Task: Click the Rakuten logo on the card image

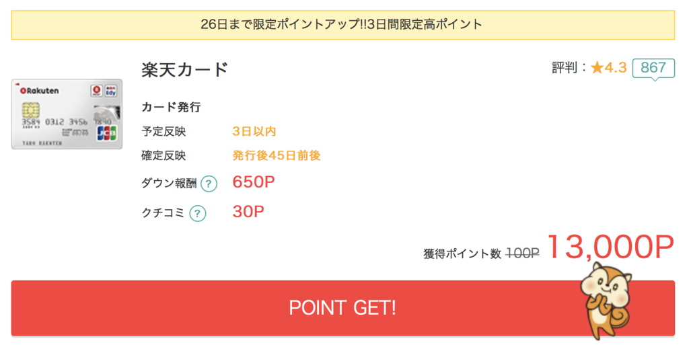Action: click(39, 91)
